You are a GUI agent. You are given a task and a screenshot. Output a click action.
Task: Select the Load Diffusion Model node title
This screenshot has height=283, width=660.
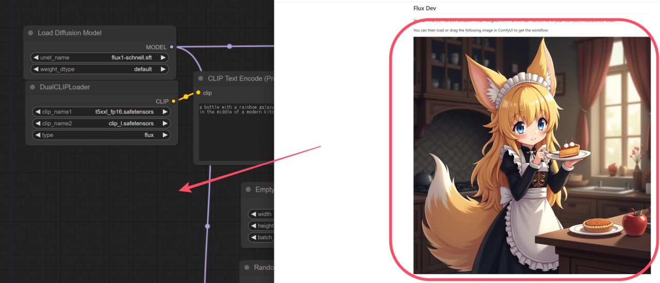click(x=70, y=33)
